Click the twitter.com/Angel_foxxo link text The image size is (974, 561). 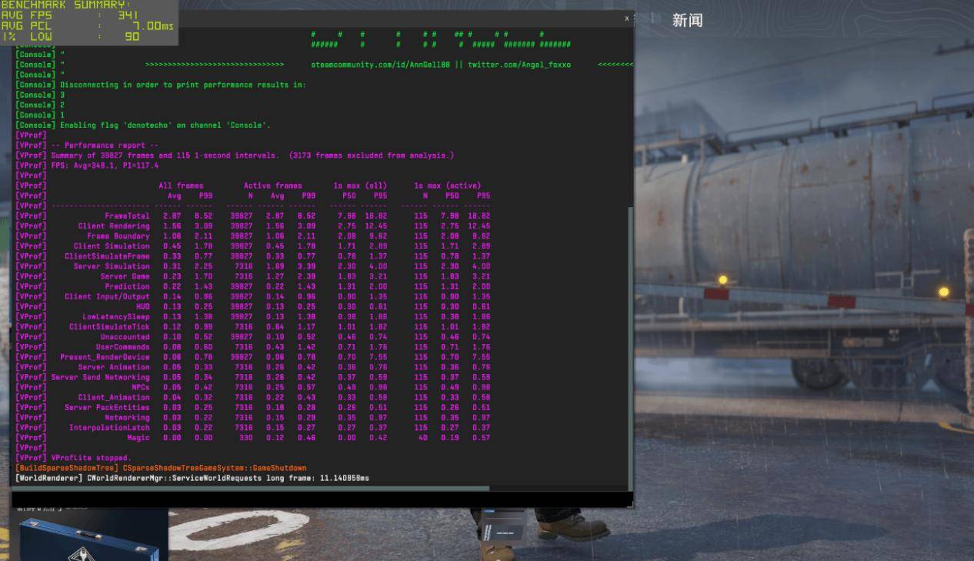pos(519,65)
